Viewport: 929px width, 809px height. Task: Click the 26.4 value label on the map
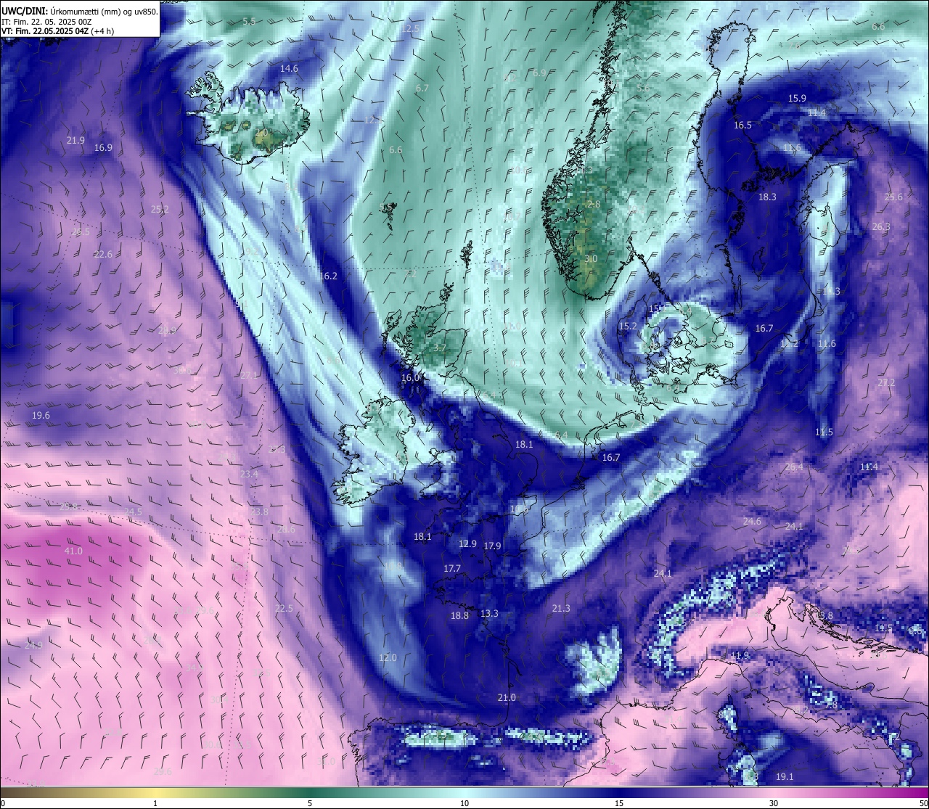794,467
